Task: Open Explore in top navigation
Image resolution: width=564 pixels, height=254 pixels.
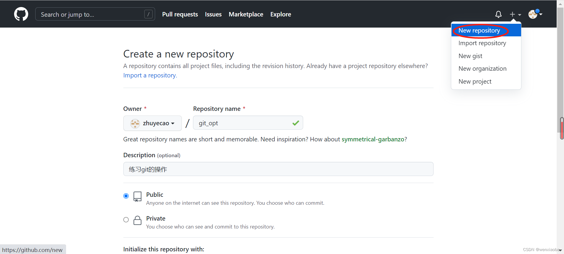Action: 281,14
